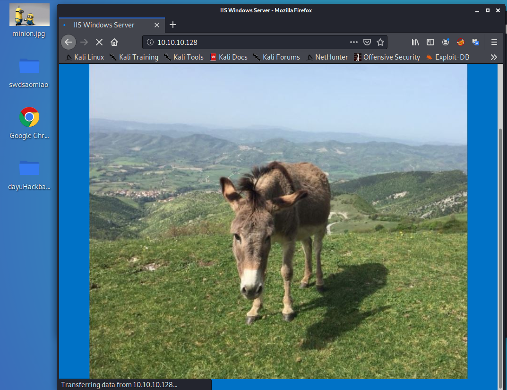Image resolution: width=507 pixels, height=390 pixels.
Task: Open page actions three-dot menu
Action: (x=354, y=42)
